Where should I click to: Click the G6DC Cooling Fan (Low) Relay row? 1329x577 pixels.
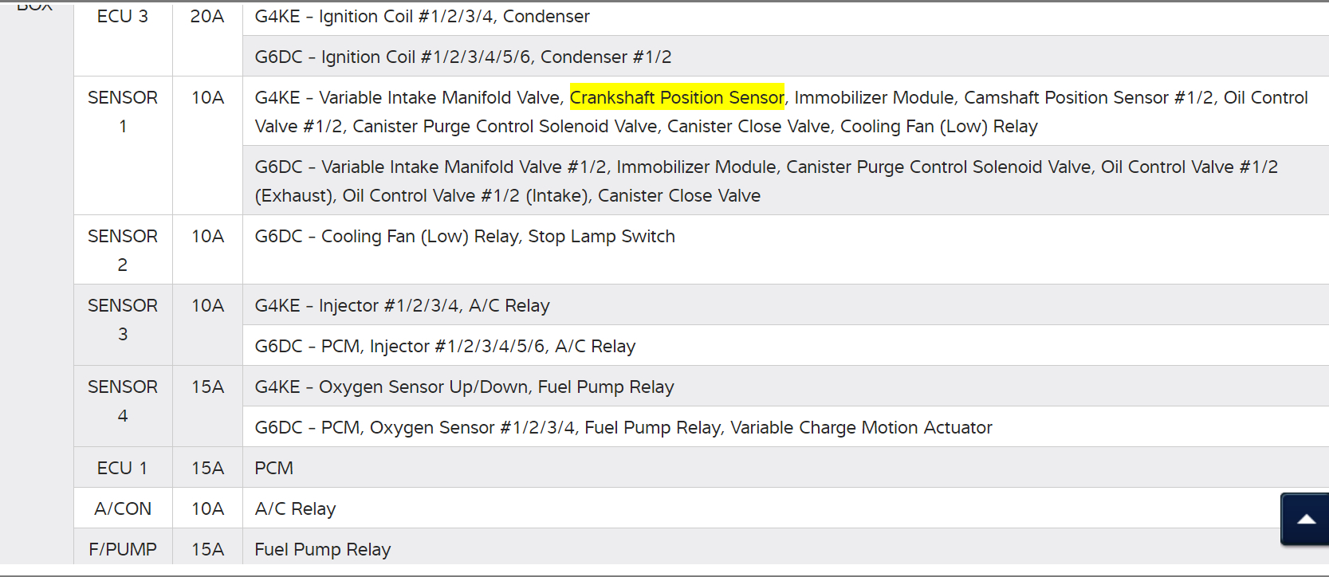[465, 237]
